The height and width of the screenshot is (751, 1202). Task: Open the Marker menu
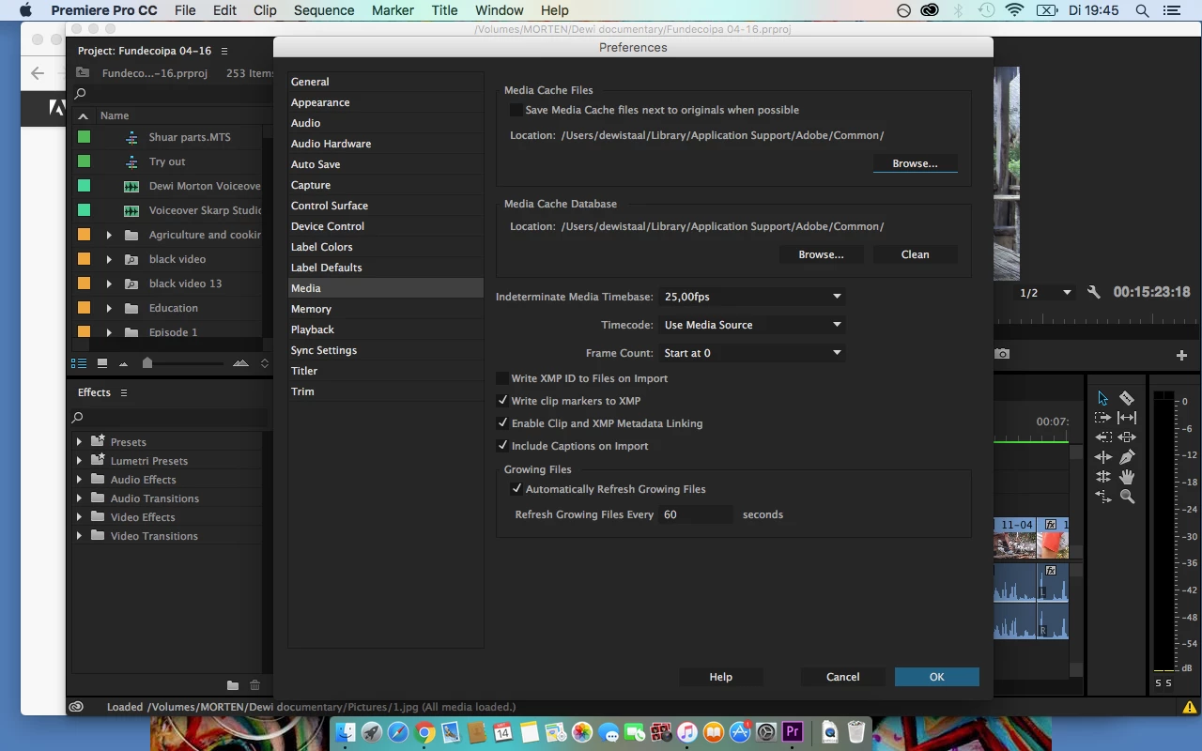coord(393,10)
